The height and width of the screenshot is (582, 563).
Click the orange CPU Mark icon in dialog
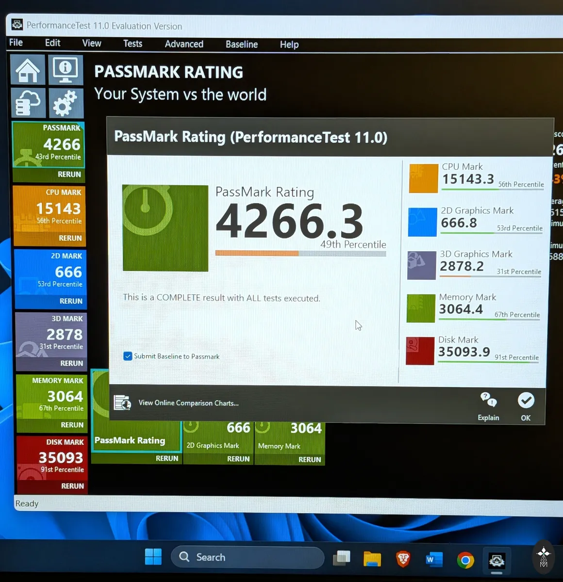(x=423, y=178)
